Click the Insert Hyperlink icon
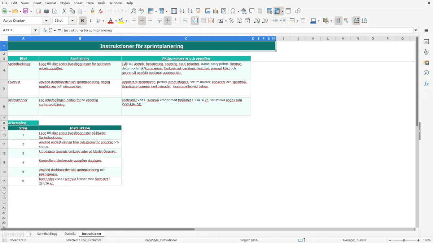The width and height of the screenshot is (433, 243). click(244, 11)
